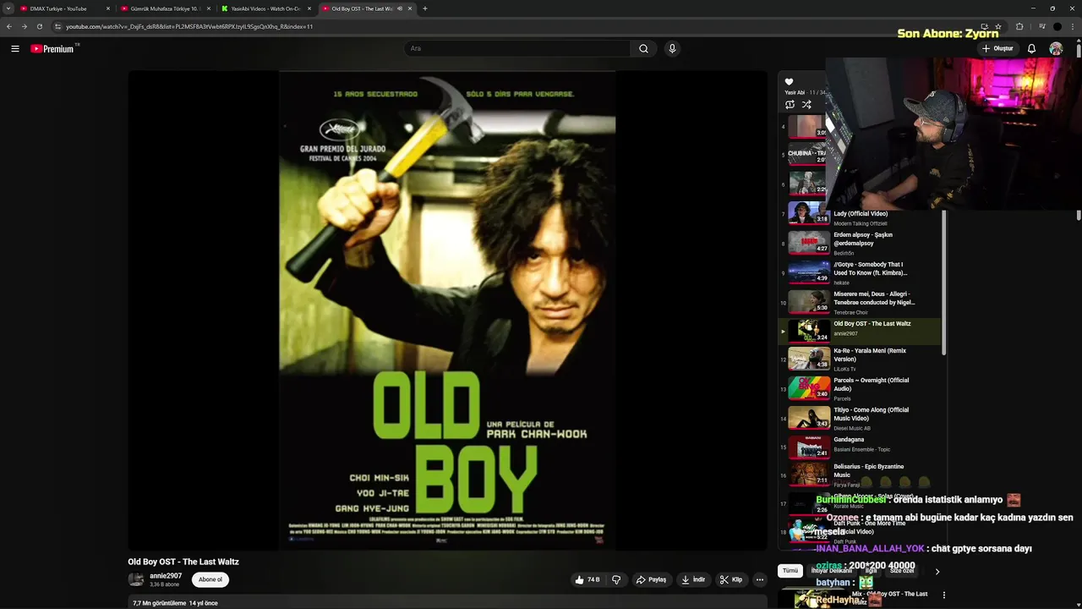Focus the Ara search input field
Image resolution: width=1082 pixels, height=609 pixels.
[x=516, y=48]
